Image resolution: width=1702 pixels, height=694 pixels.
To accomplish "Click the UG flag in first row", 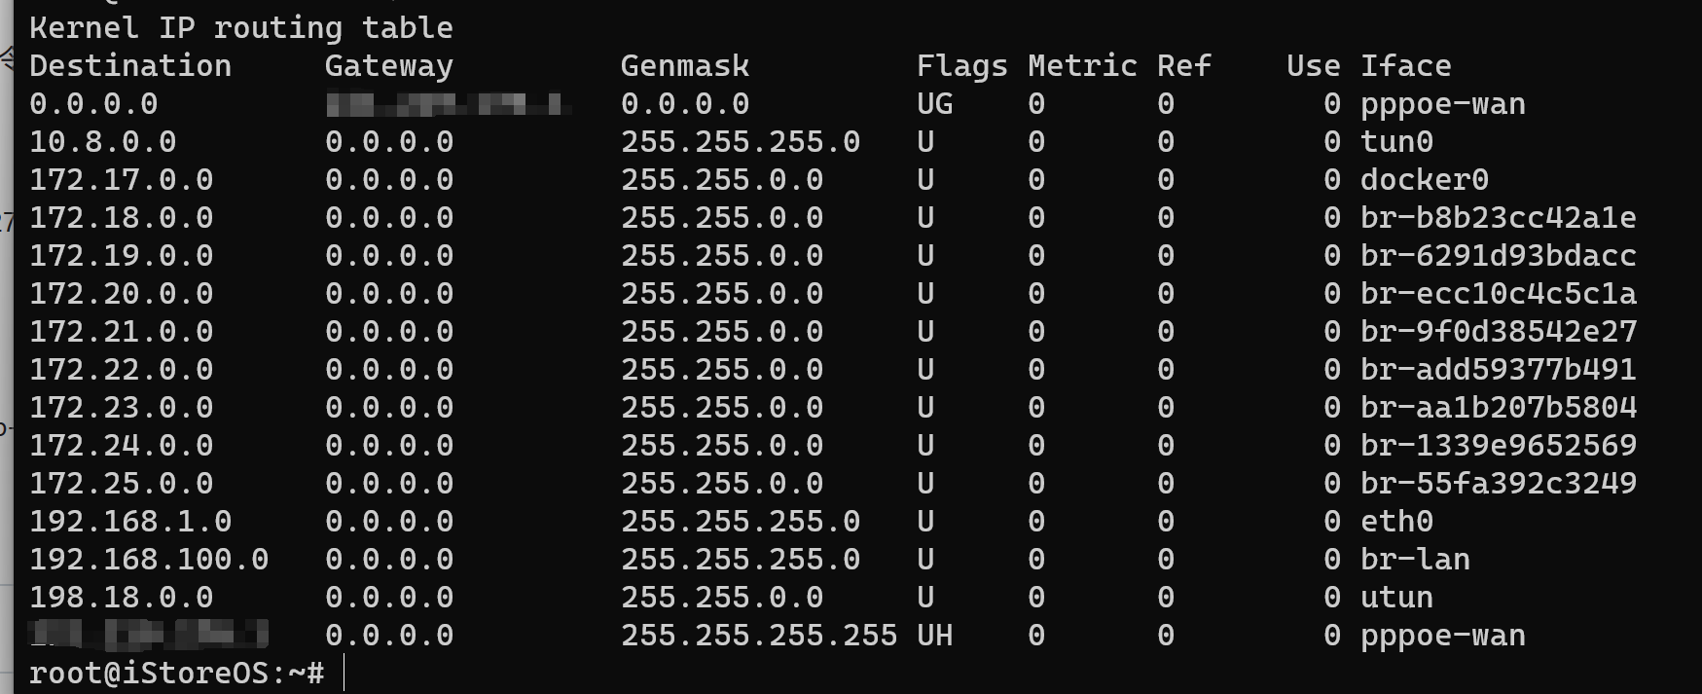I will [x=934, y=103].
